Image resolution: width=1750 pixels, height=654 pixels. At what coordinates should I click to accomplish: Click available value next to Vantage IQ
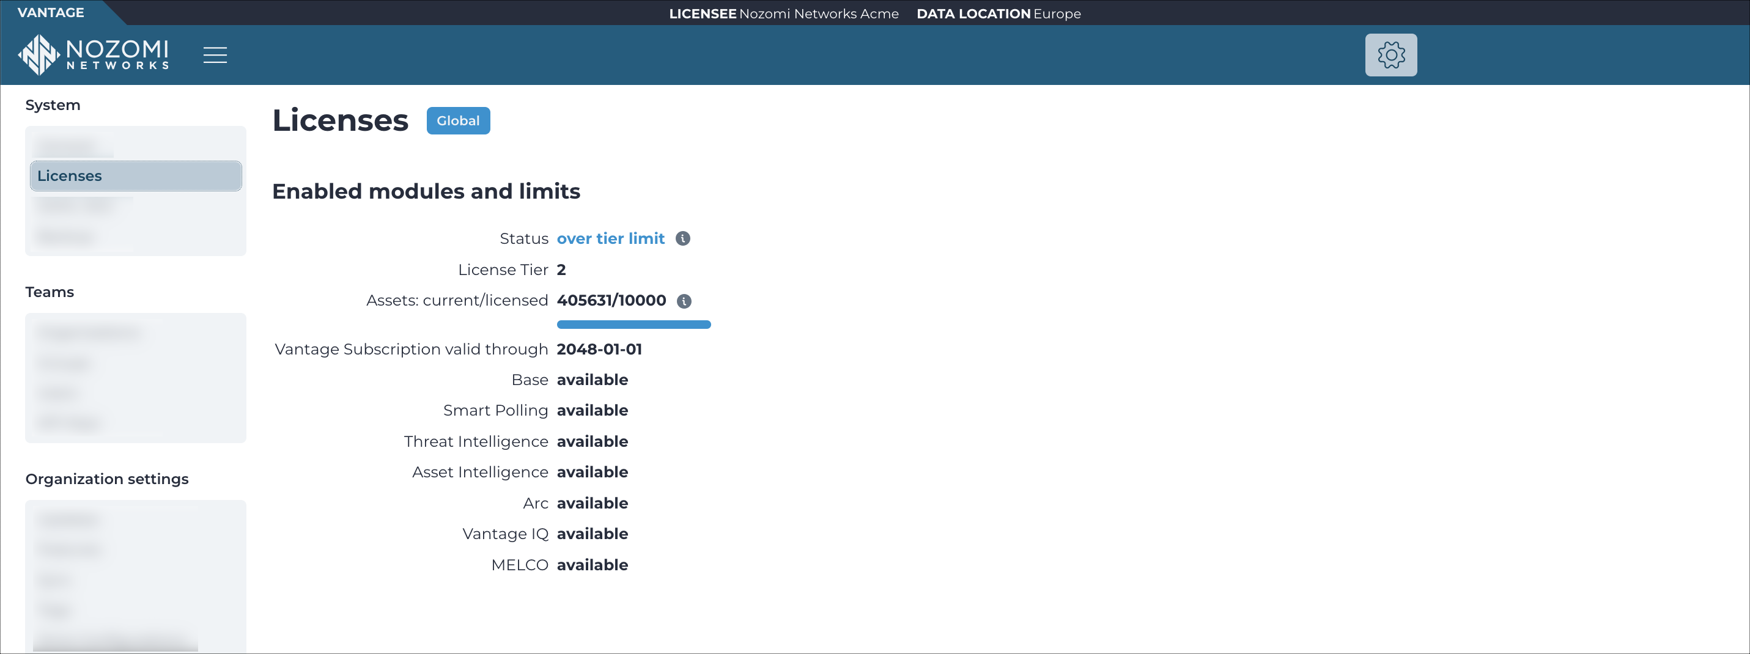(592, 534)
